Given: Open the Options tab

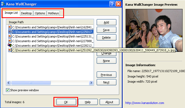Looking at the screenshot, I should tap(40, 13).
